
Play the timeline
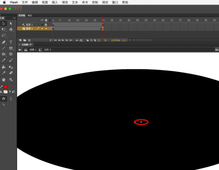tap(63, 40)
